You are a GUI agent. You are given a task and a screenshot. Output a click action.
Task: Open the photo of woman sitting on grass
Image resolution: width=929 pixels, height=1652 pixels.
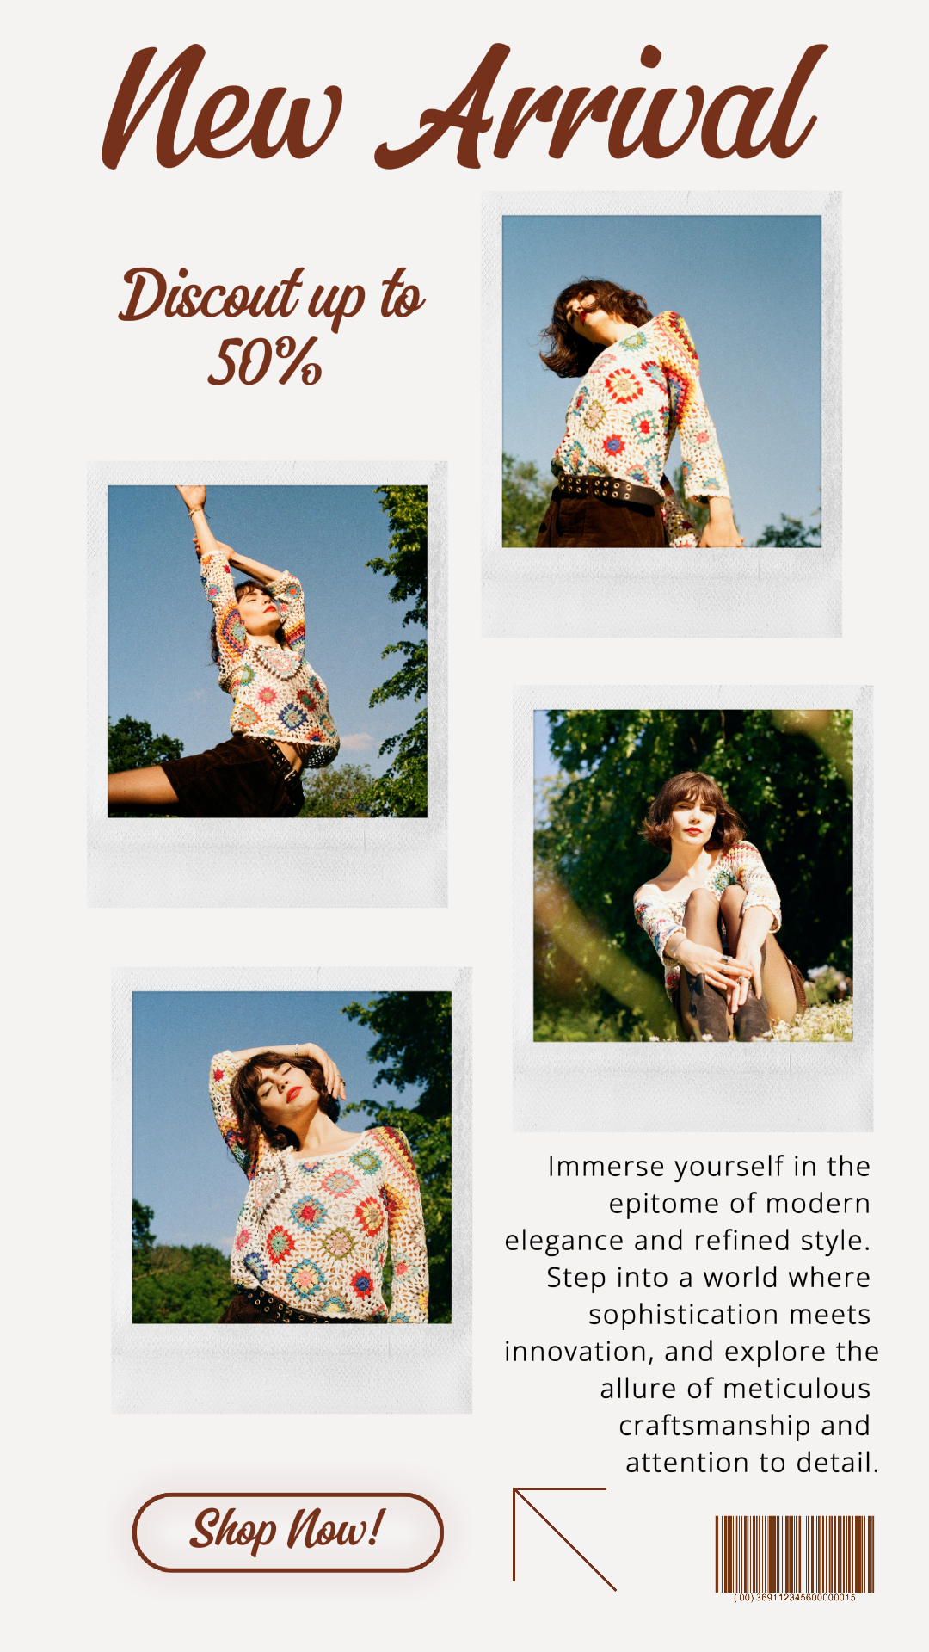click(693, 875)
